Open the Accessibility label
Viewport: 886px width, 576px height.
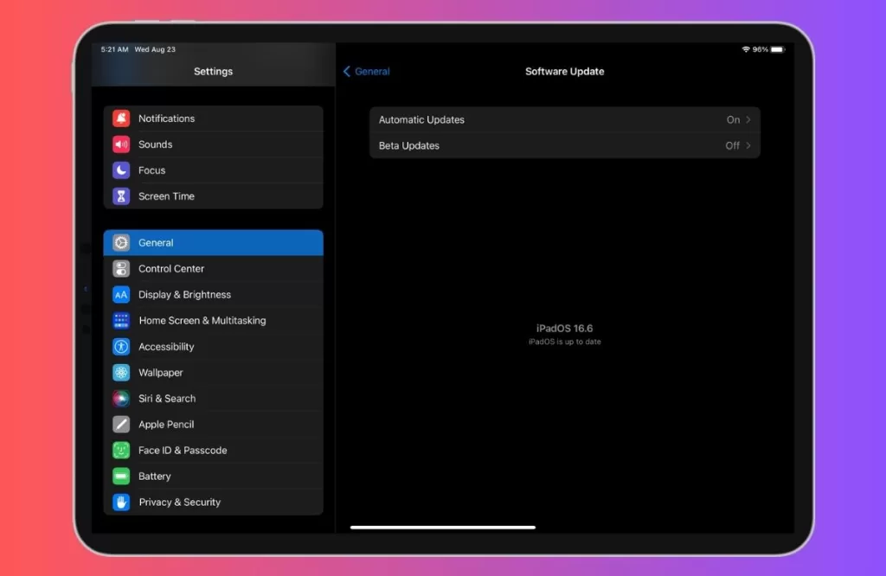[166, 347]
